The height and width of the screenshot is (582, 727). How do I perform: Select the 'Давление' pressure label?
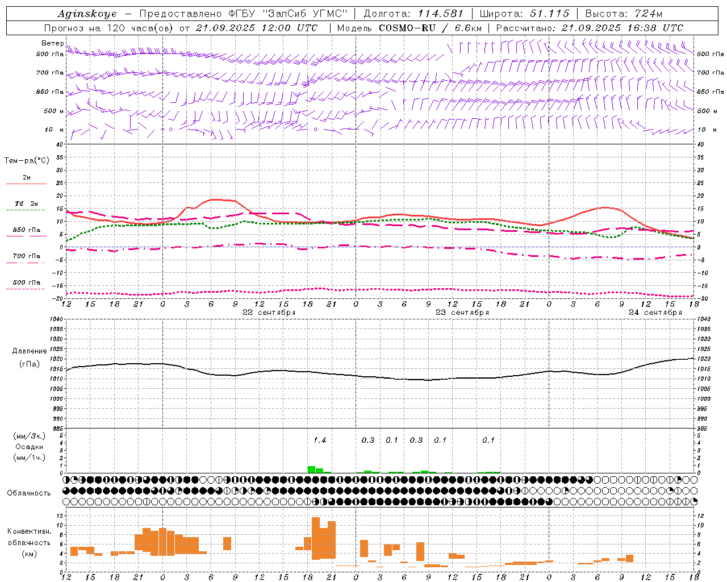29,351
